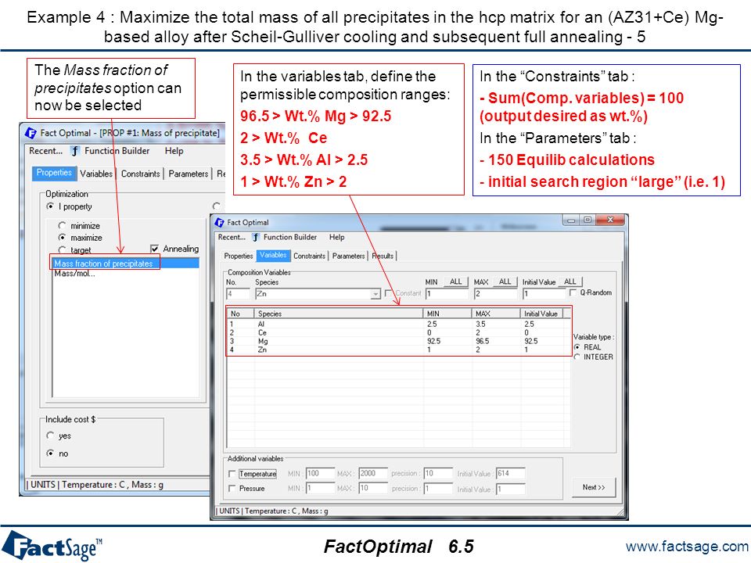Click the Species column header
Screen dimensions: 751x563
[x=339, y=314]
